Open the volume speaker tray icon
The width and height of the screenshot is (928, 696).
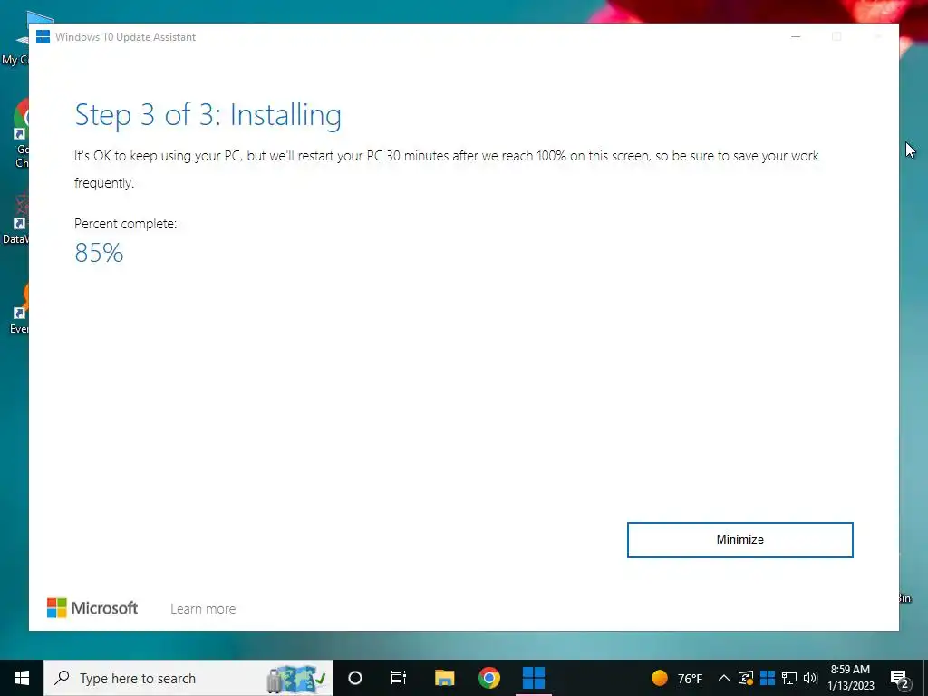tap(810, 678)
